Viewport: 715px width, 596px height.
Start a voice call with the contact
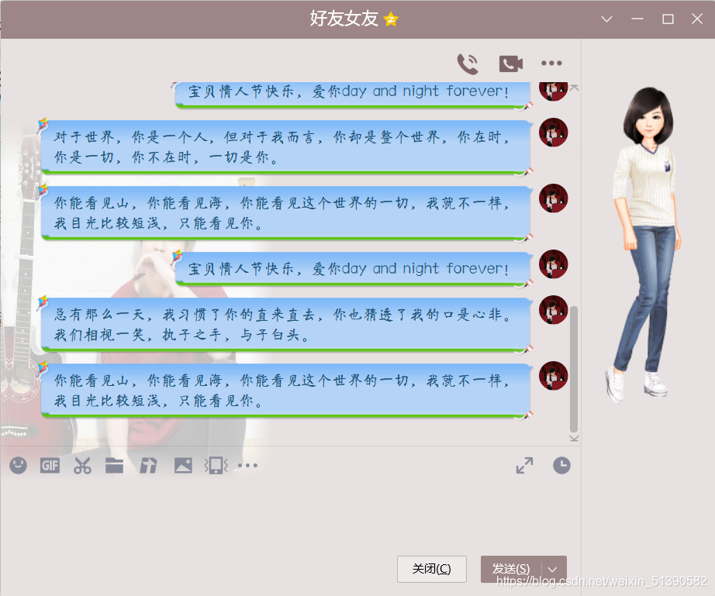click(468, 64)
